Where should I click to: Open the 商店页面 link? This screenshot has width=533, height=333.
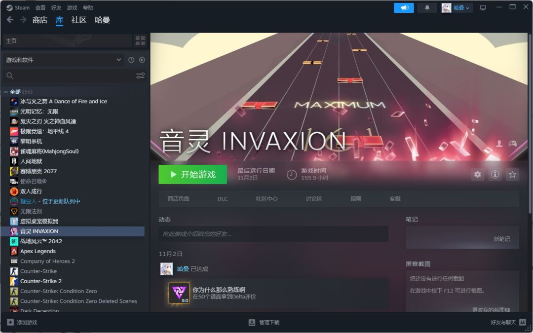click(179, 199)
